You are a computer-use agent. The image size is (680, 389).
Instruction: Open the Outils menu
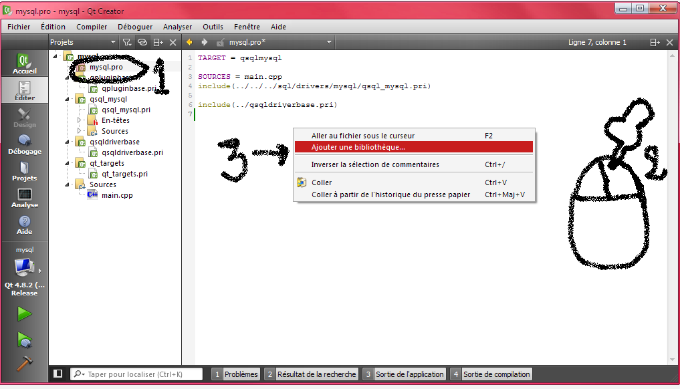213,27
